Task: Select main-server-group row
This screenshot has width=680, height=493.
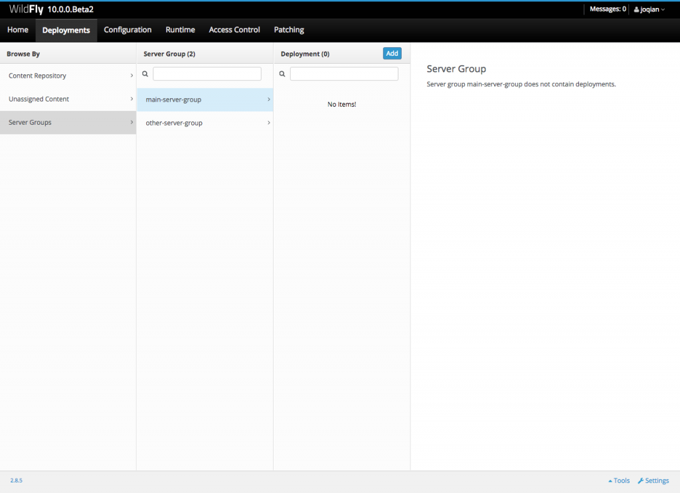Action: click(x=205, y=100)
